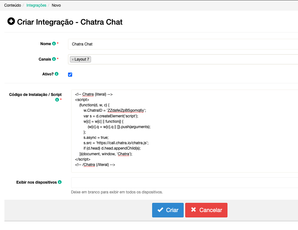Click the plus circle icon in the title

tap(11, 21)
